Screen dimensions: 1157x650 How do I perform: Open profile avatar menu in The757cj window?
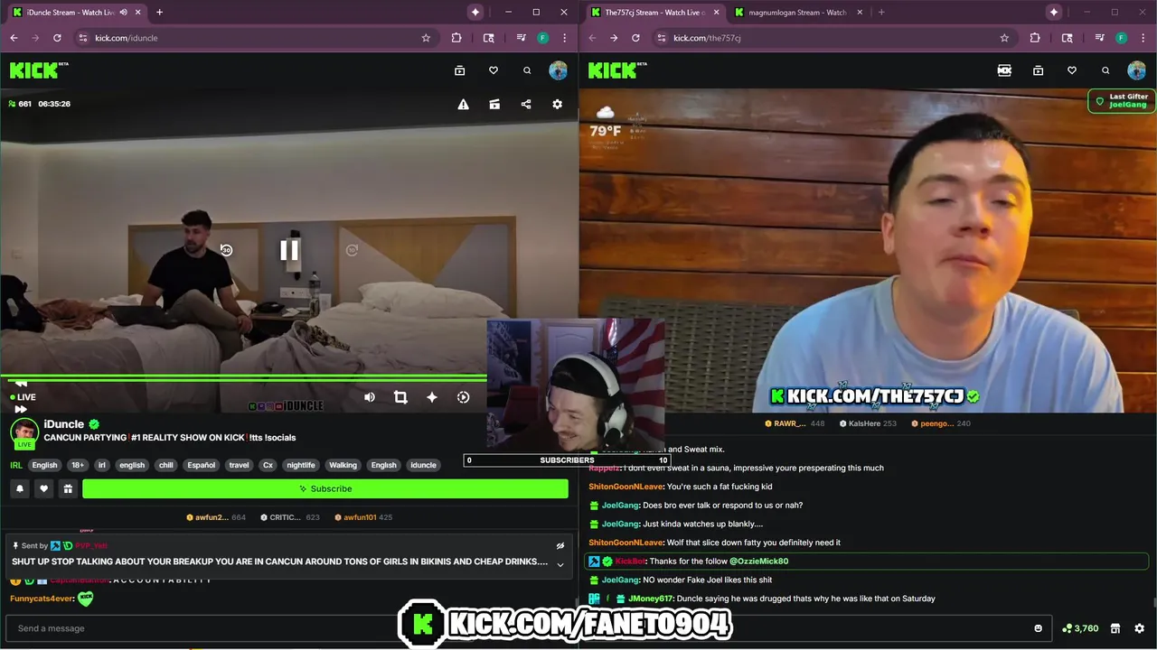[x=1136, y=70]
